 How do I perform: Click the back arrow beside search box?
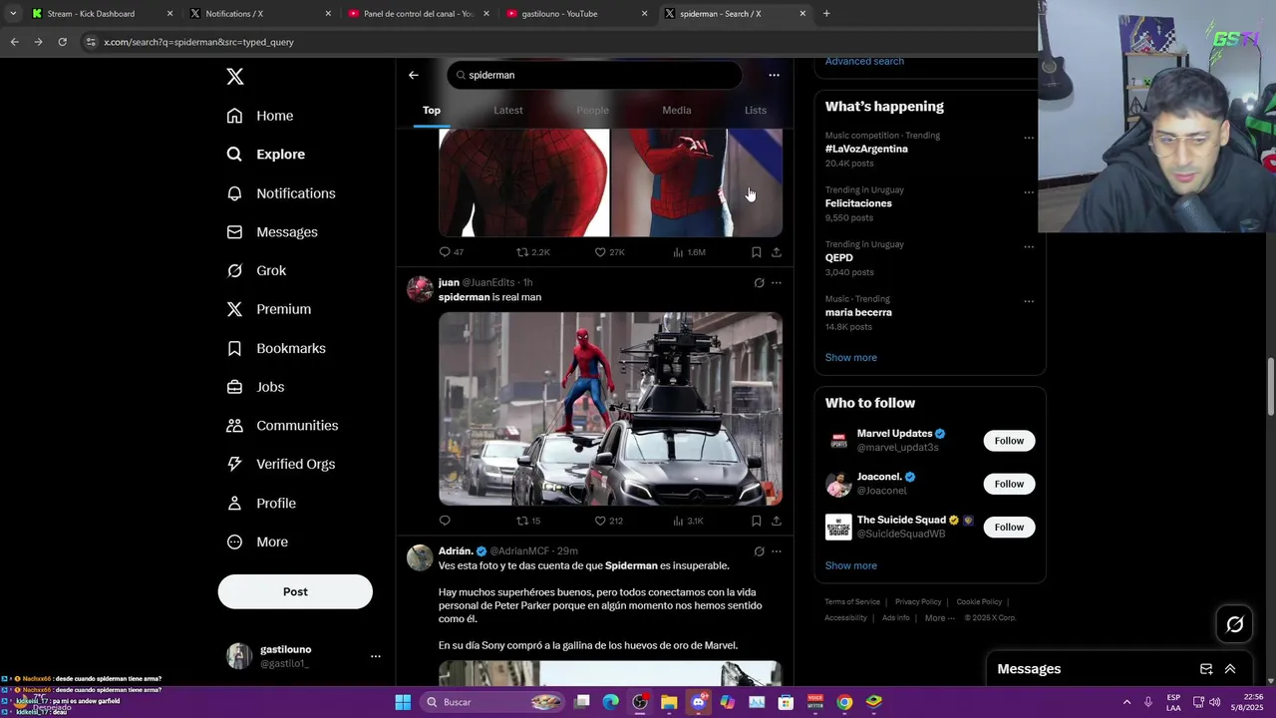(x=414, y=75)
